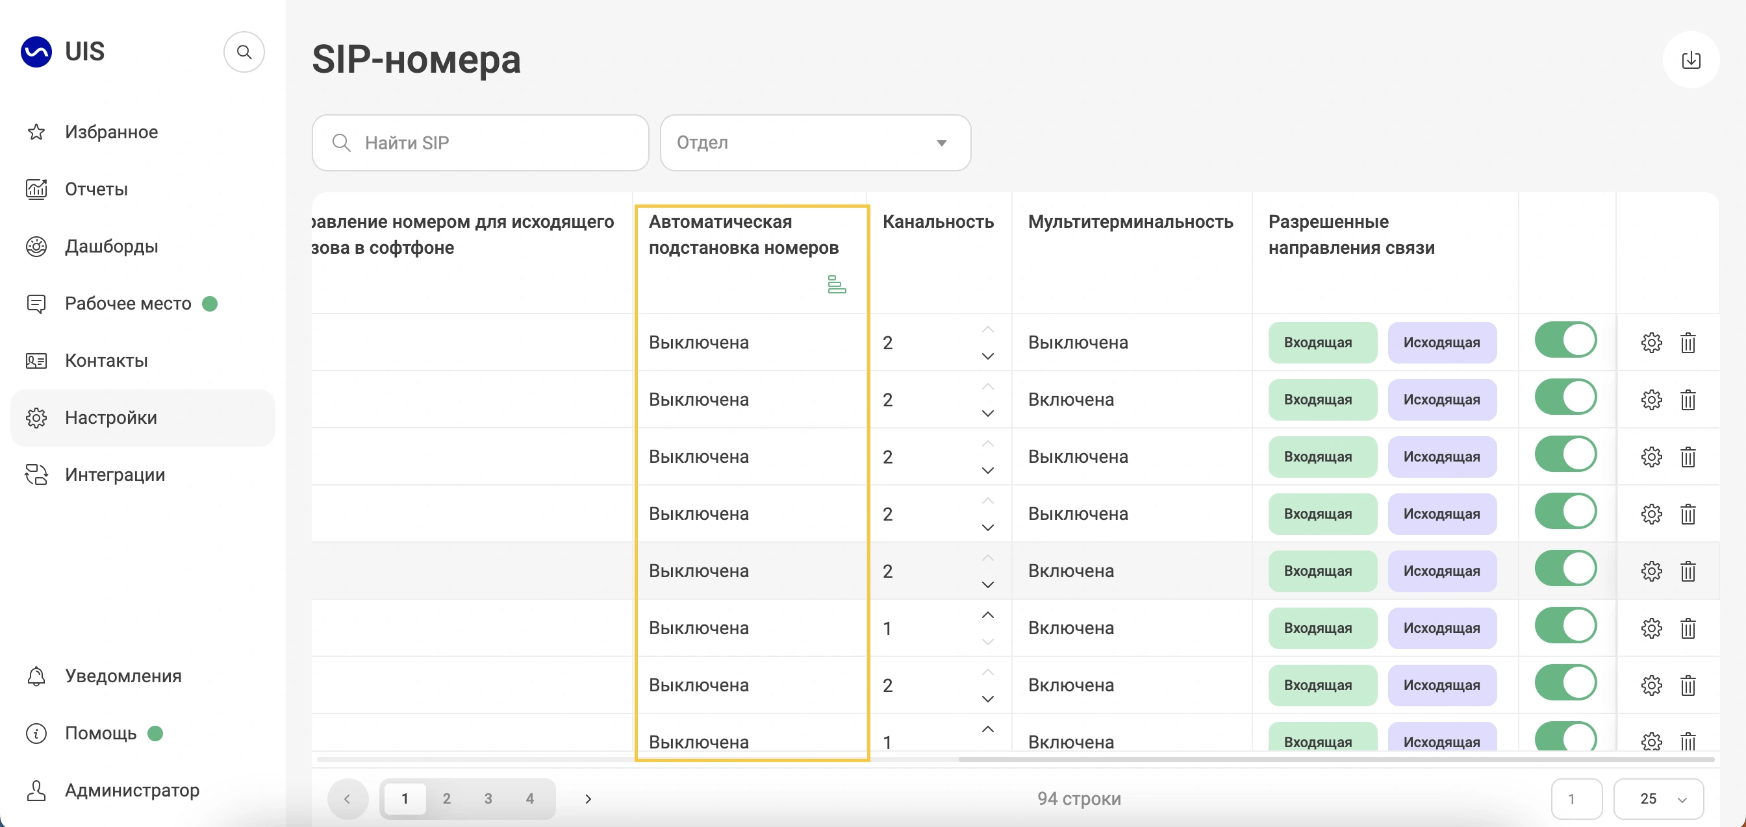Click the trash icon in the third row

coord(1688,457)
